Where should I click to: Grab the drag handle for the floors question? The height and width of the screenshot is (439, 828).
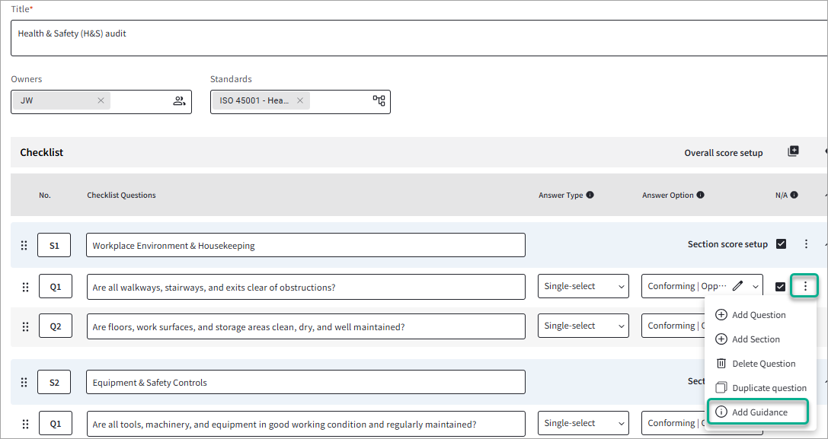pos(25,326)
